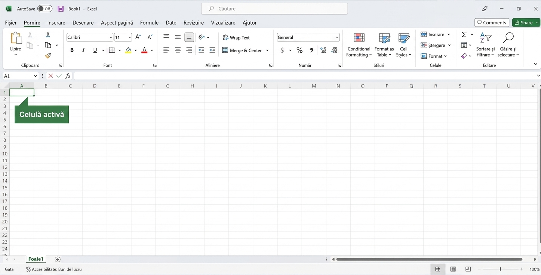Viewport: 541px width, 275px height.
Task: Open the font name Calibri dropdown
Action: 111,37
